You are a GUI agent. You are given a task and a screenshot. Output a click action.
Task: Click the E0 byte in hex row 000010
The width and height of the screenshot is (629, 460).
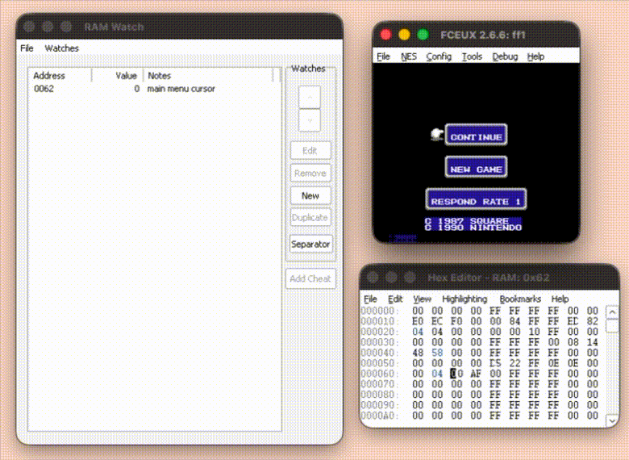point(418,321)
